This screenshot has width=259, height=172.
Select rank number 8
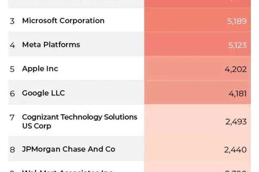12,150
